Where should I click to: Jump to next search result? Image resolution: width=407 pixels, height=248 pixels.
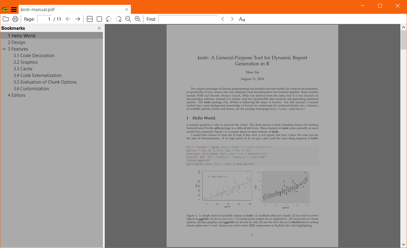(232, 19)
